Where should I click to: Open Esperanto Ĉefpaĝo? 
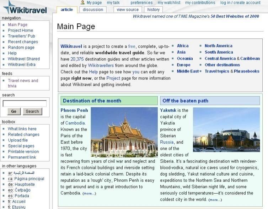tap(22, 190)
